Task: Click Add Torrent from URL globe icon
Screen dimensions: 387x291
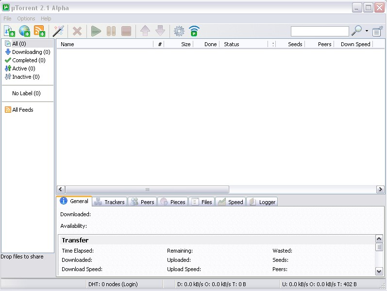Action: [24, 31]
